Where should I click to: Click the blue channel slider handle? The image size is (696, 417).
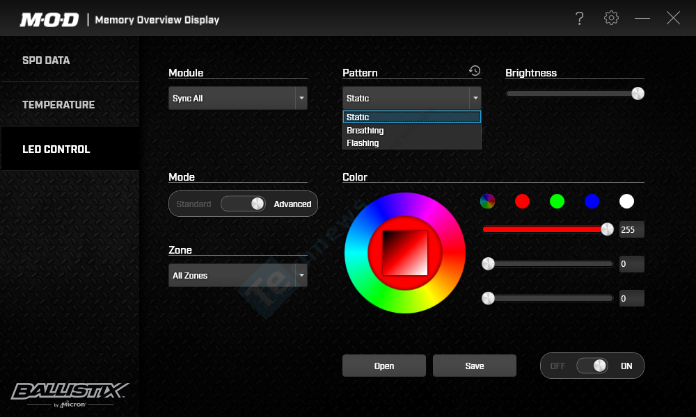point(489,298)
